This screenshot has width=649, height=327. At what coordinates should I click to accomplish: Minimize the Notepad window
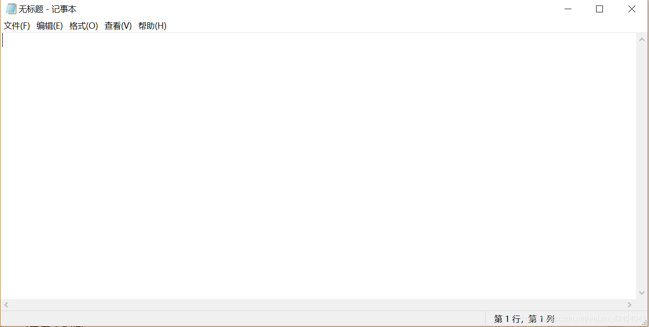tap(568, 9)
